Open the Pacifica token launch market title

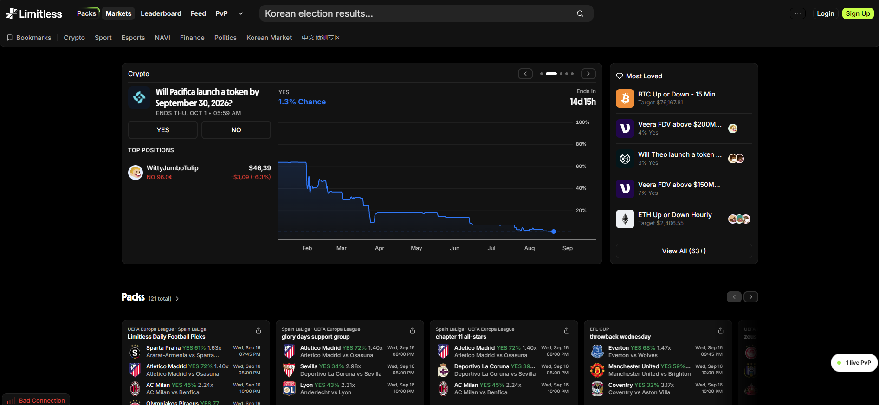pos(207,97)
